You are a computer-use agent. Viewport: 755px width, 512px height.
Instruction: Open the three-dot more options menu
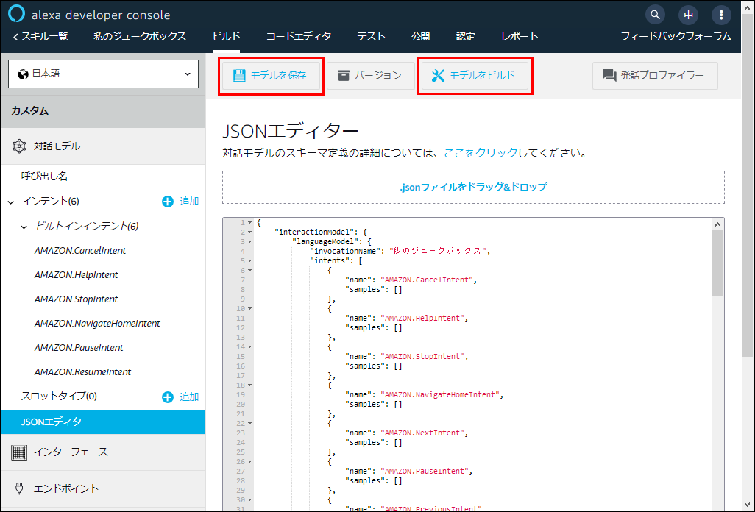(721, 15)
